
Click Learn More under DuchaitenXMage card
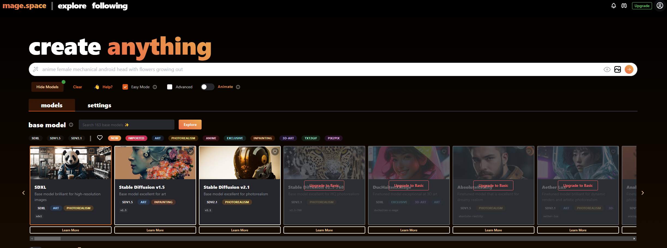pyautogui.click(x=409, y=230)
